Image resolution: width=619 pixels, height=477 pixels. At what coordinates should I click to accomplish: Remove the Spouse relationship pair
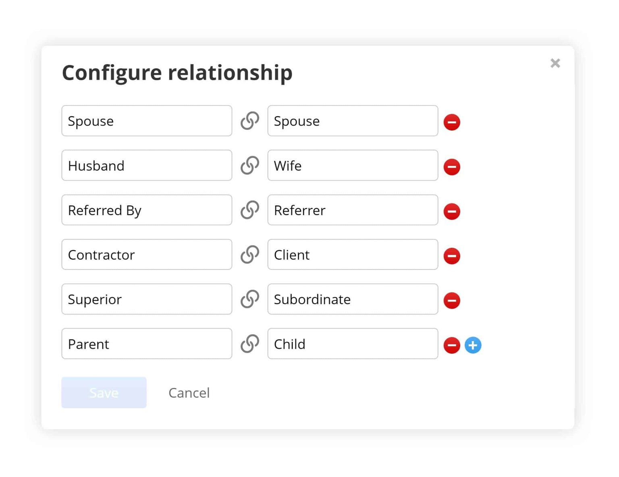(x=452, y=122)
